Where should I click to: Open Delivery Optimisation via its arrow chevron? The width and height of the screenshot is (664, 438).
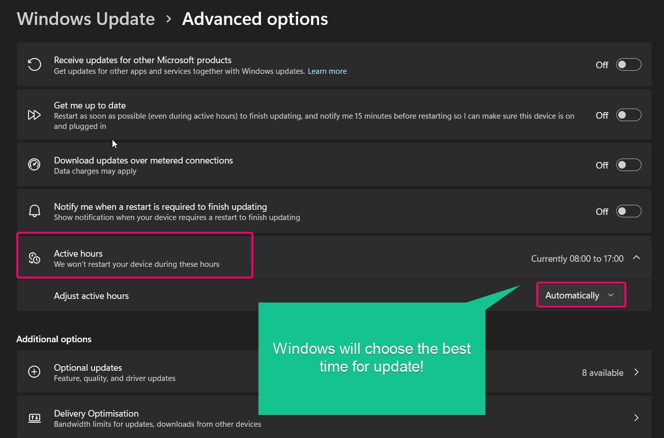636,418
